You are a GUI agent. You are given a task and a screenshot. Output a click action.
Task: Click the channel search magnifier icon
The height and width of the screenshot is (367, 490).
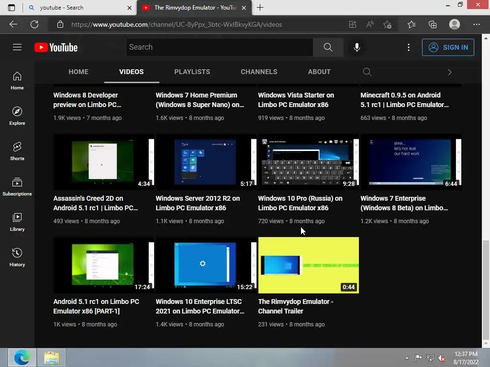pyautogui.click(x=367, y=72)
